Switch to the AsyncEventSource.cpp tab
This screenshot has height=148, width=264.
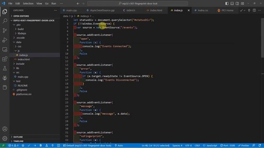tap(102, 10)
